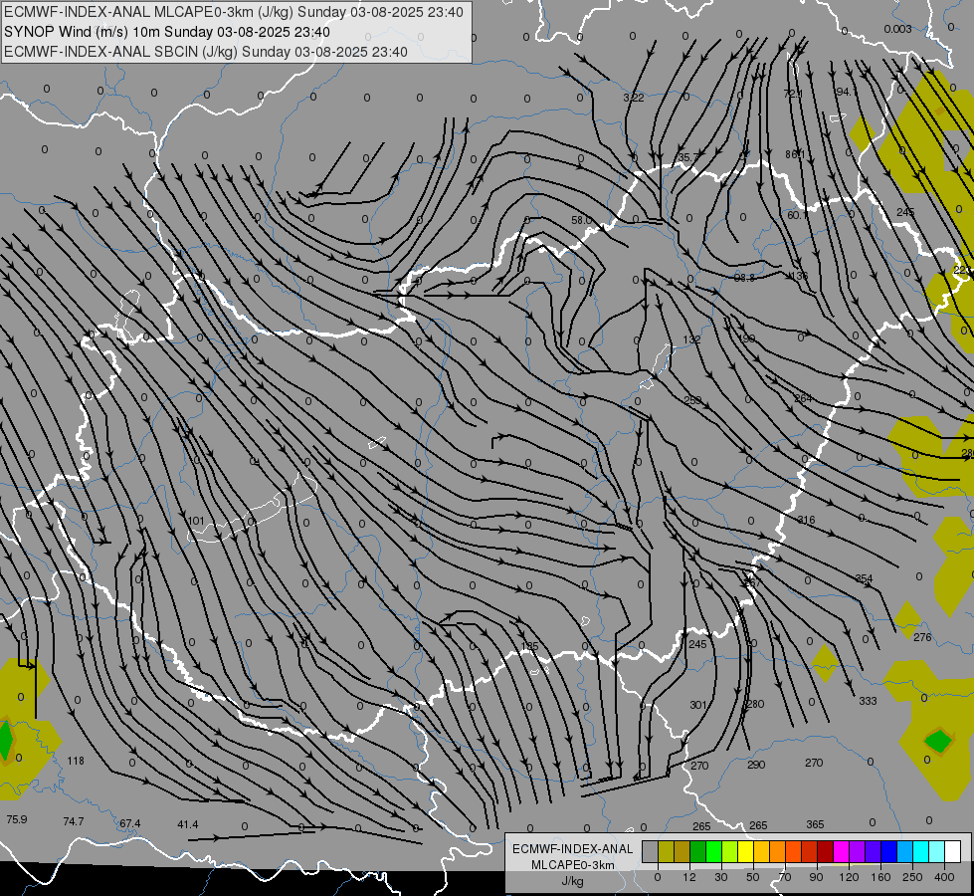Click the legend tick label 120
This screenshot has height=896, width=974.
pos(849,877)
